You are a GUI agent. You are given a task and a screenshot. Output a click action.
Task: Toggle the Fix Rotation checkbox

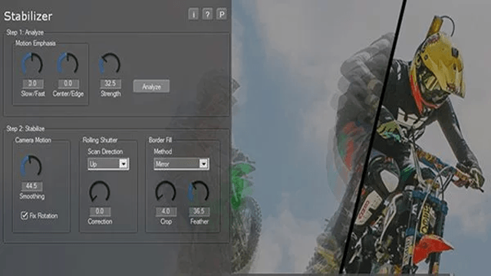click(x=25, y=215)
